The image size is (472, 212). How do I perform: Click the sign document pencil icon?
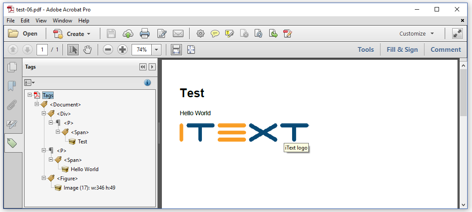pyautogui.click(x=288, y=34)
